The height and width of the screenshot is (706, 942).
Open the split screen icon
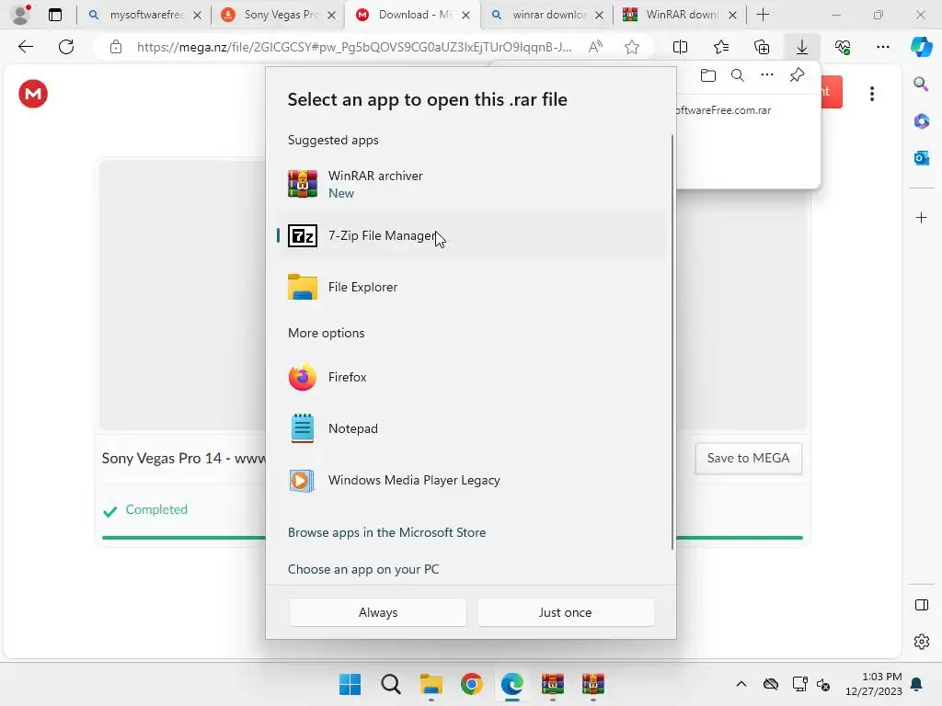click(680, 47)
